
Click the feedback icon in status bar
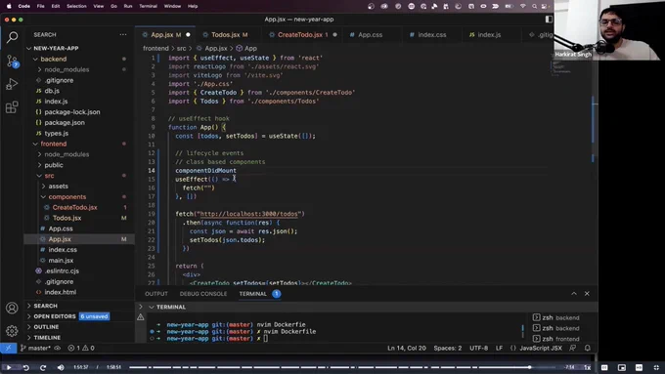pyautogui.click(x=572, y=348)
